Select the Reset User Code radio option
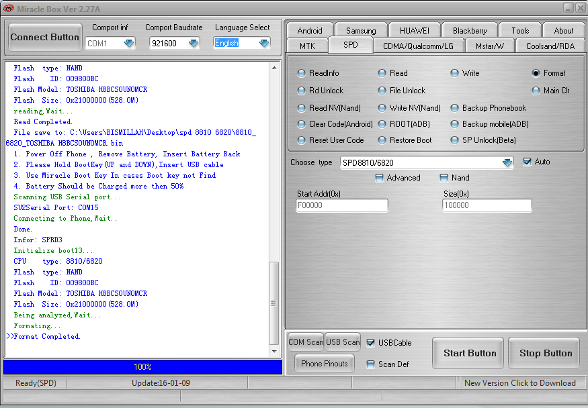This screenshot has width=588, height=408. click(x=331, y=140)
